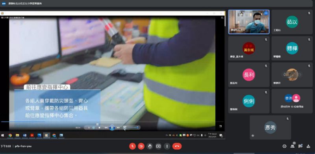The width and height of the screenshot is (315, 154).
Task: Click the present screen button
Action: tap(158, 146)
